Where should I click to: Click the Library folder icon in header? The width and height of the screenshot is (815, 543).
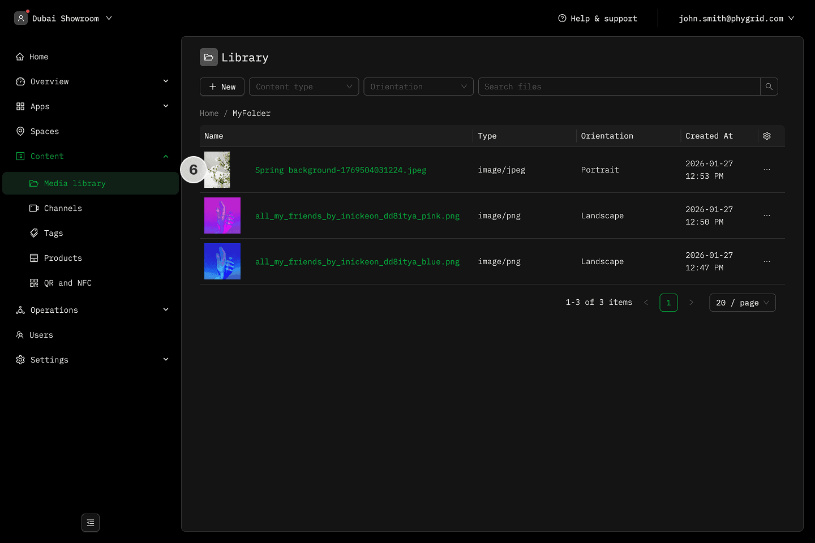tap(209, 57)
